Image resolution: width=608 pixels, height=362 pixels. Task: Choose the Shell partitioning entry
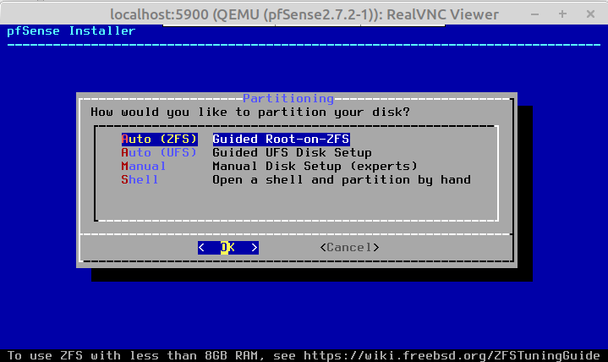140,179
